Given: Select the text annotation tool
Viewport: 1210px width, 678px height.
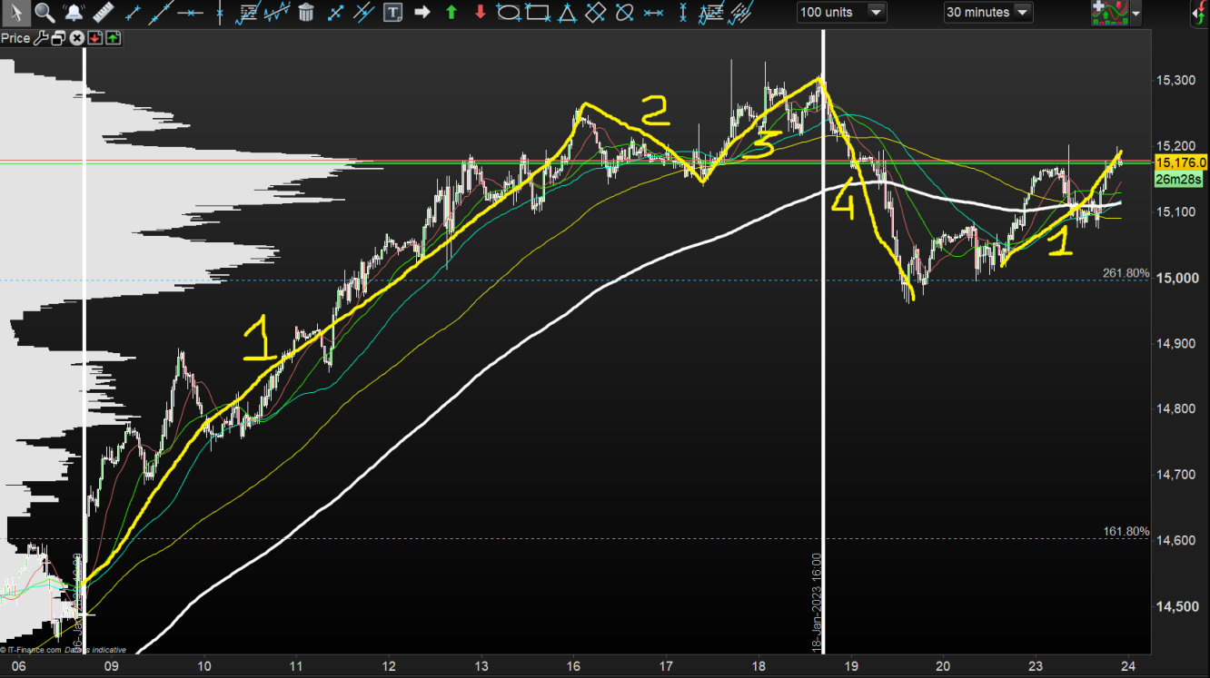Looking at the screenshot, I should click(x=392, y=13).
